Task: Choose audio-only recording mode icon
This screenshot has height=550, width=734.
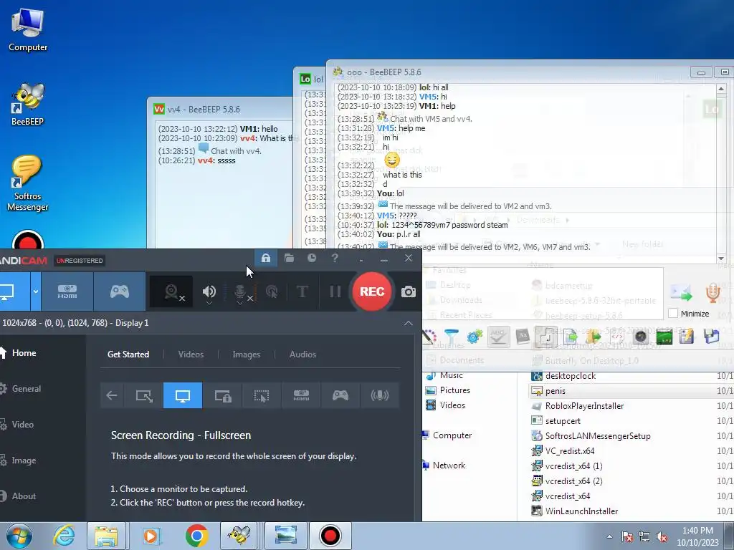Action: coord(380,395)
